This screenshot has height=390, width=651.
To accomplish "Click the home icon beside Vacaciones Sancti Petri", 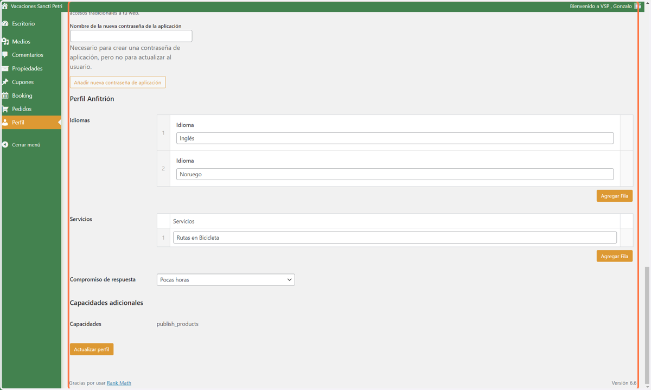I will [5, 6].
